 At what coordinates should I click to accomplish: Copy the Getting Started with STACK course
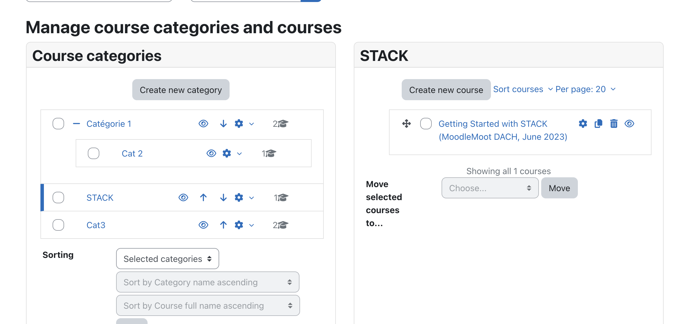click(598, 124)
